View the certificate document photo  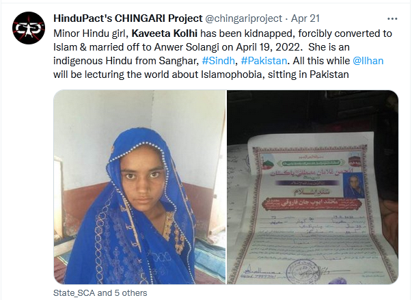(313, 187)
